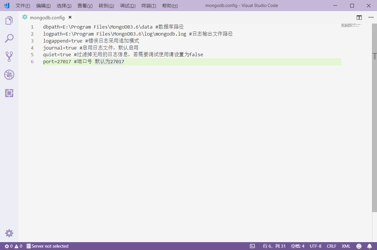
Task: Click the split editor icon
Action: [359, 17]
